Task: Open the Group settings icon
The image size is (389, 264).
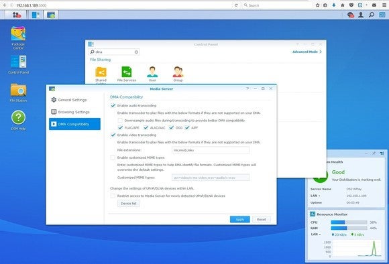Action: [x=178, y=74]
